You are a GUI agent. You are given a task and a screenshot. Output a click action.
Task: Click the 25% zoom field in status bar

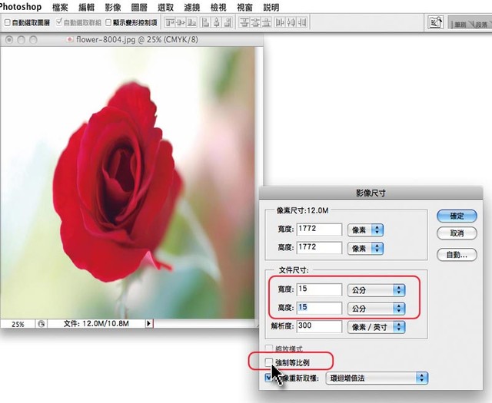click(18, 324)
